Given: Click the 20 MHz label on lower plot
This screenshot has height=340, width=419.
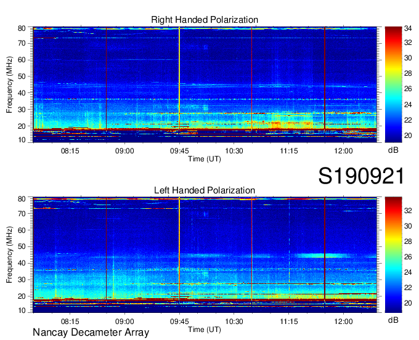Looking at the screenshot, I should point(22,296).
